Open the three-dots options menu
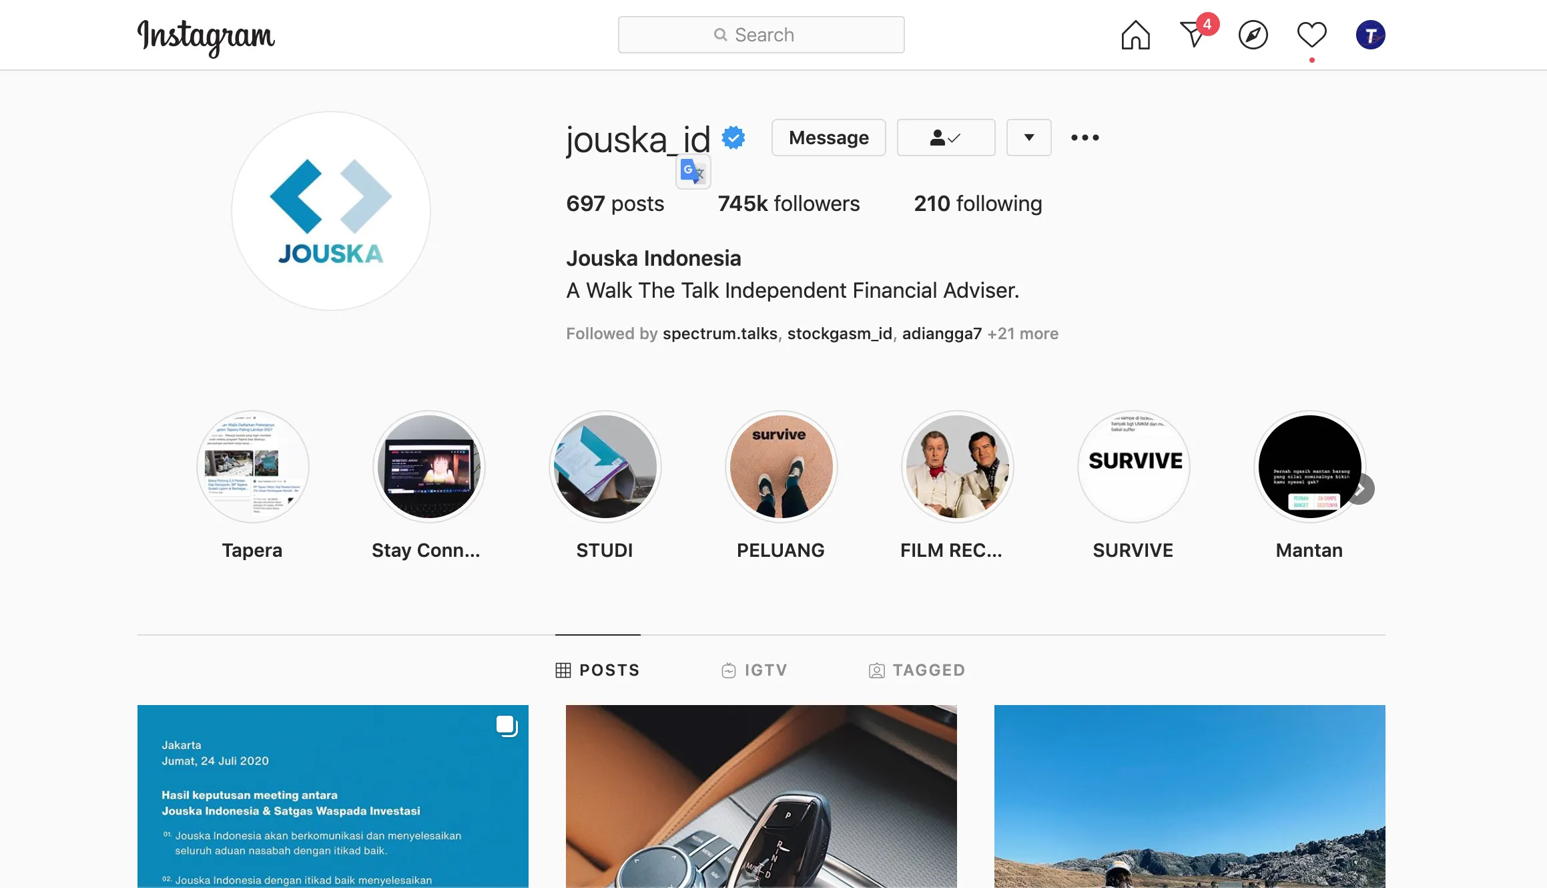 tap(1085, 138)
